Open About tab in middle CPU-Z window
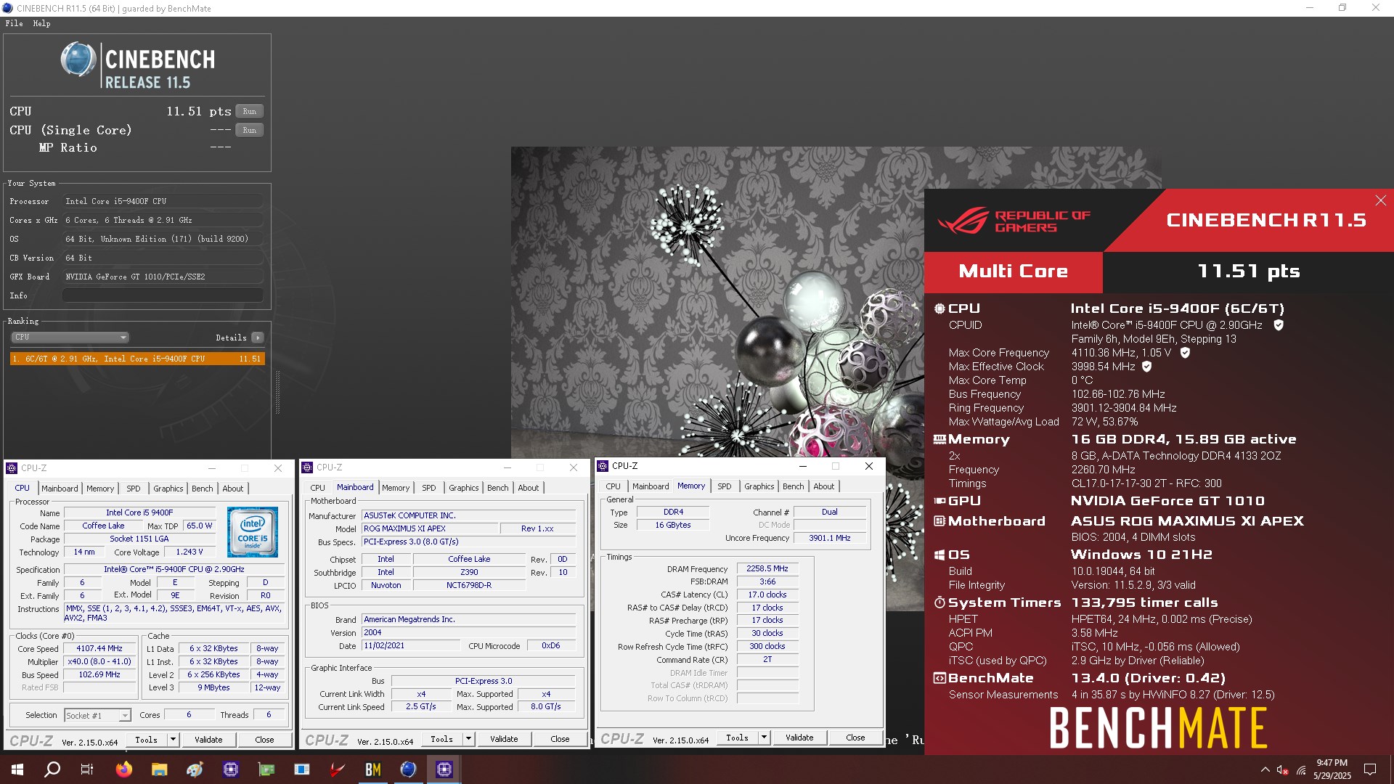1394x784 pixels. (529, 488)
